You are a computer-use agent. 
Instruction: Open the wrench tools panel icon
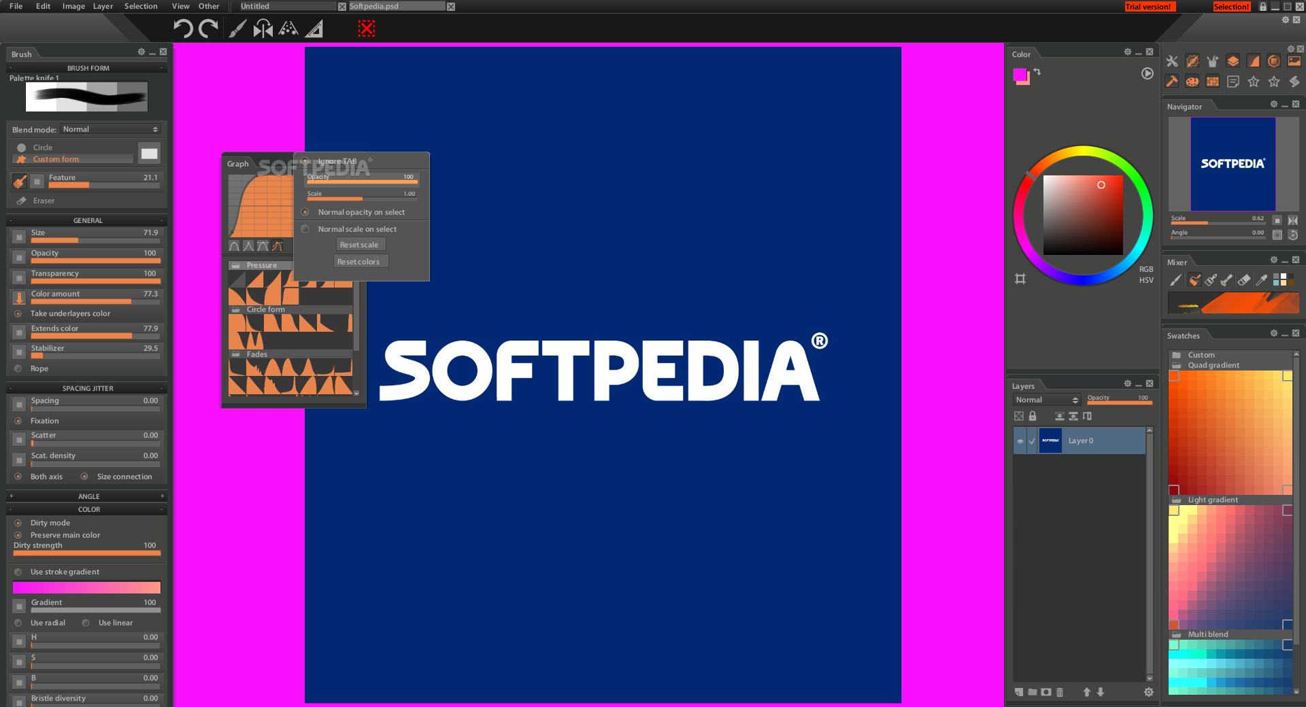1172,61
